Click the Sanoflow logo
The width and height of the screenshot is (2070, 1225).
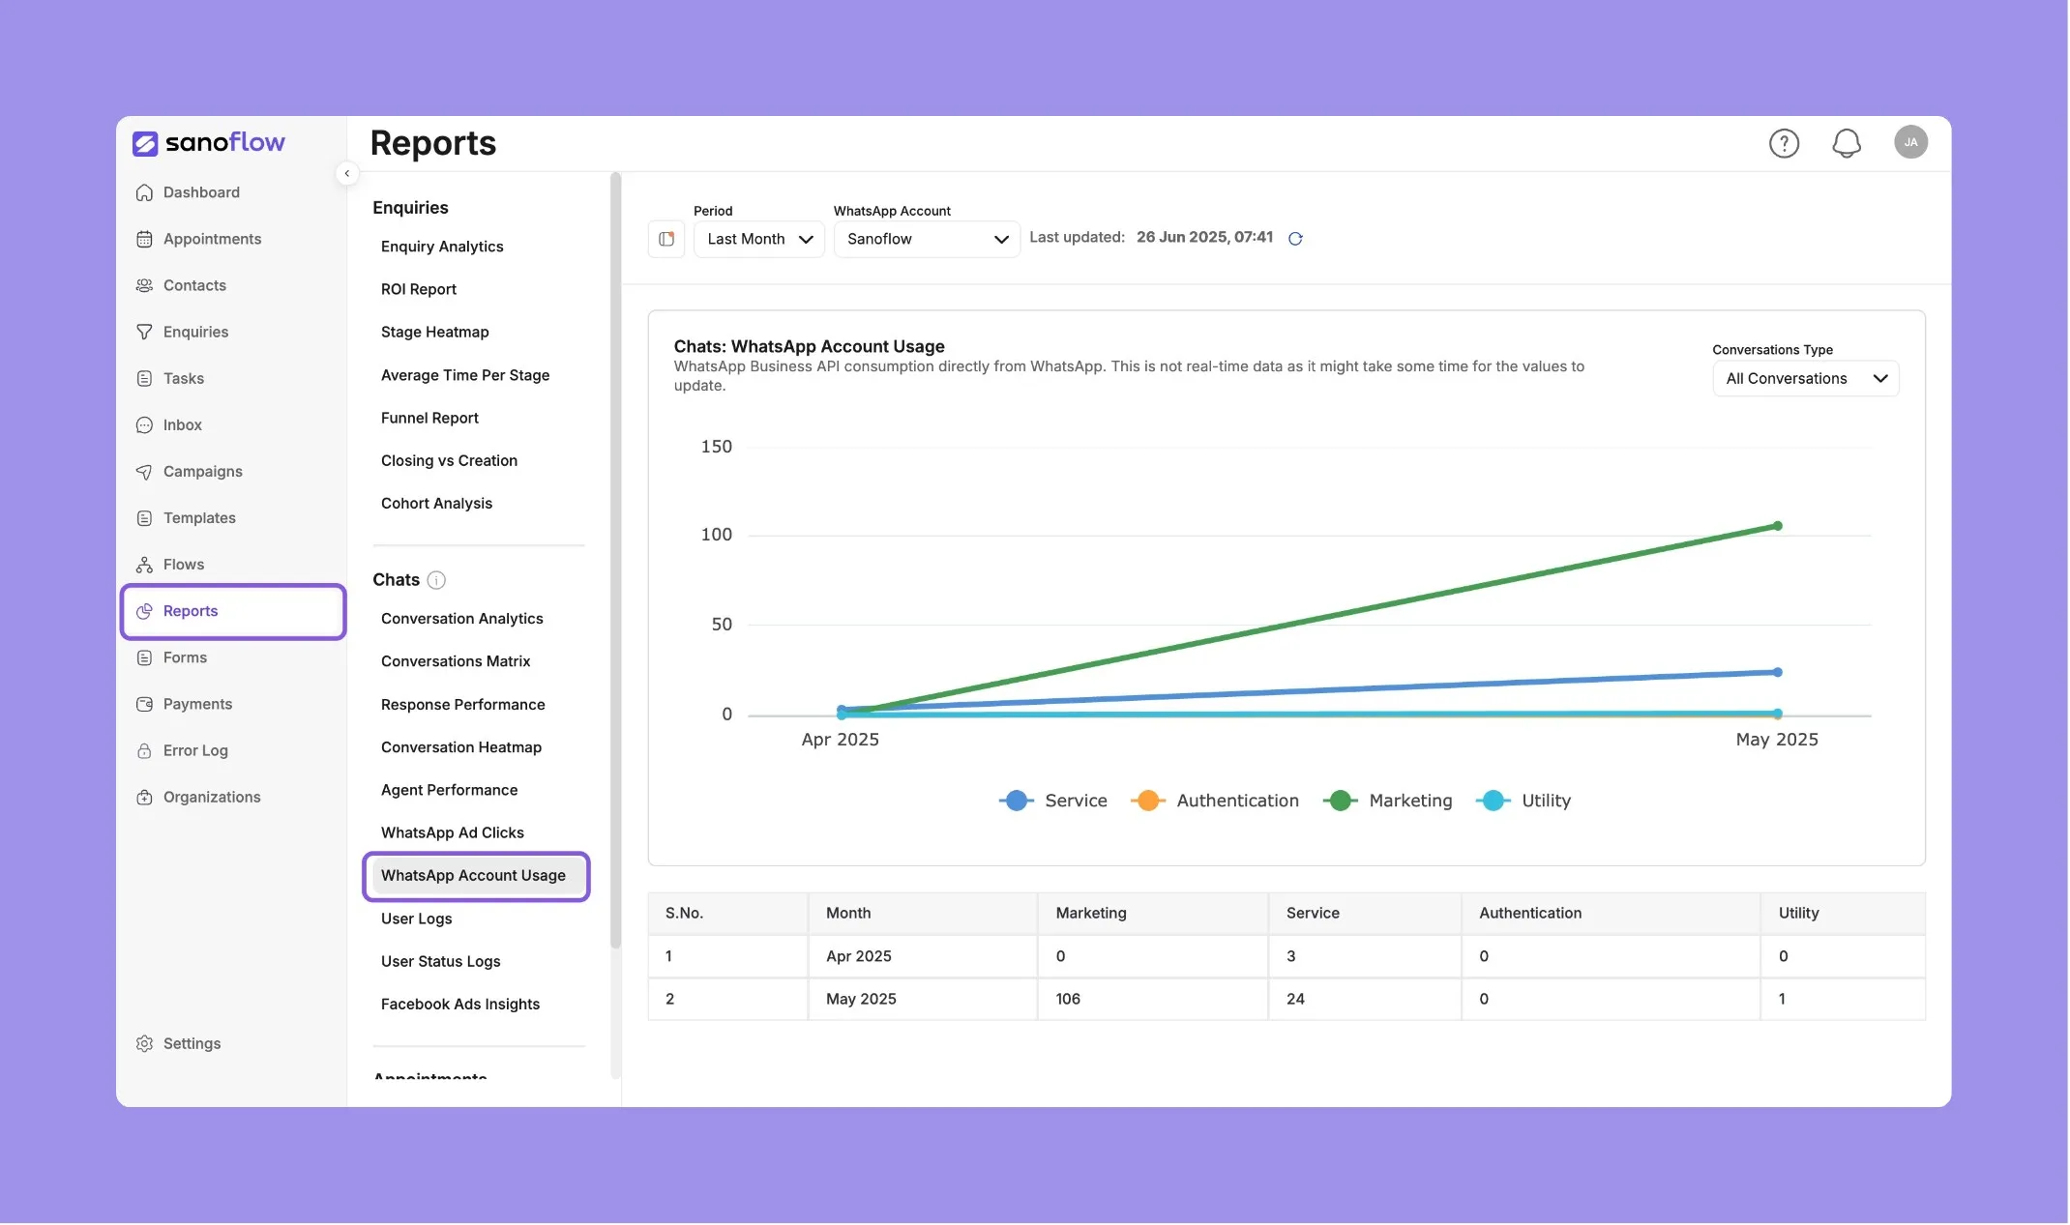click(x=210, y=143)
